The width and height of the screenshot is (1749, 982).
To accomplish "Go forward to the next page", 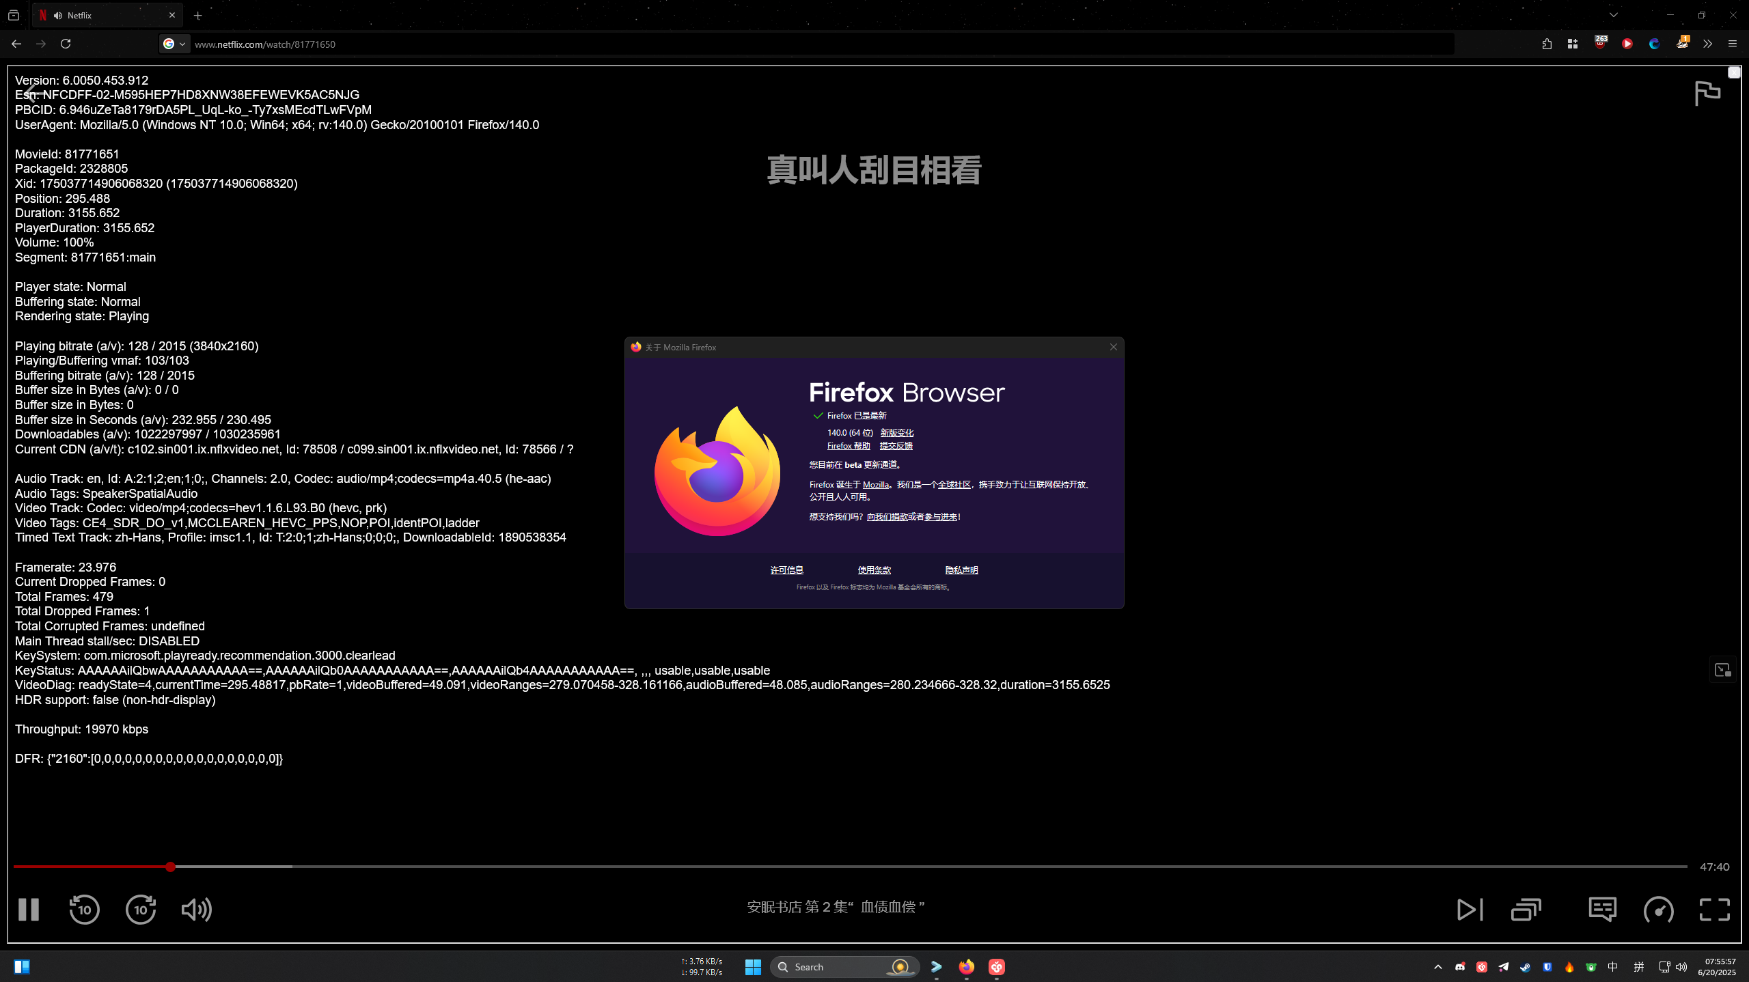I will click(41, 44).
